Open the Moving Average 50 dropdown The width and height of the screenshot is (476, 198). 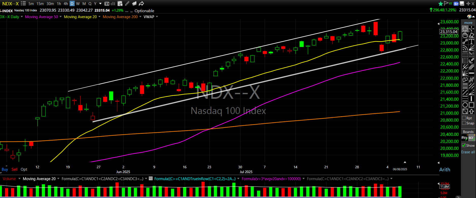click(x=60, y=17)
